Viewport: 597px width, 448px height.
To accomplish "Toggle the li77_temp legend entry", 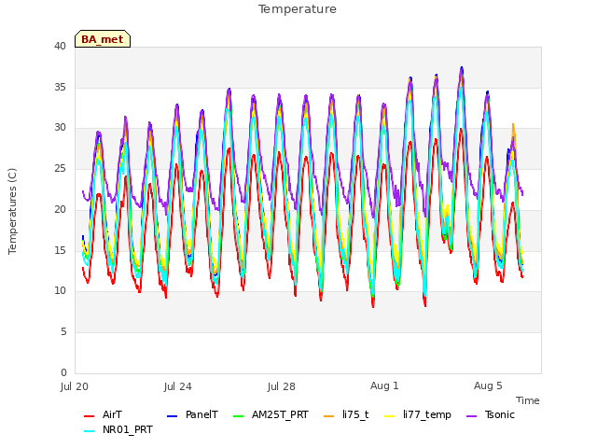I will pyautogui.click(x=418, y=414).
